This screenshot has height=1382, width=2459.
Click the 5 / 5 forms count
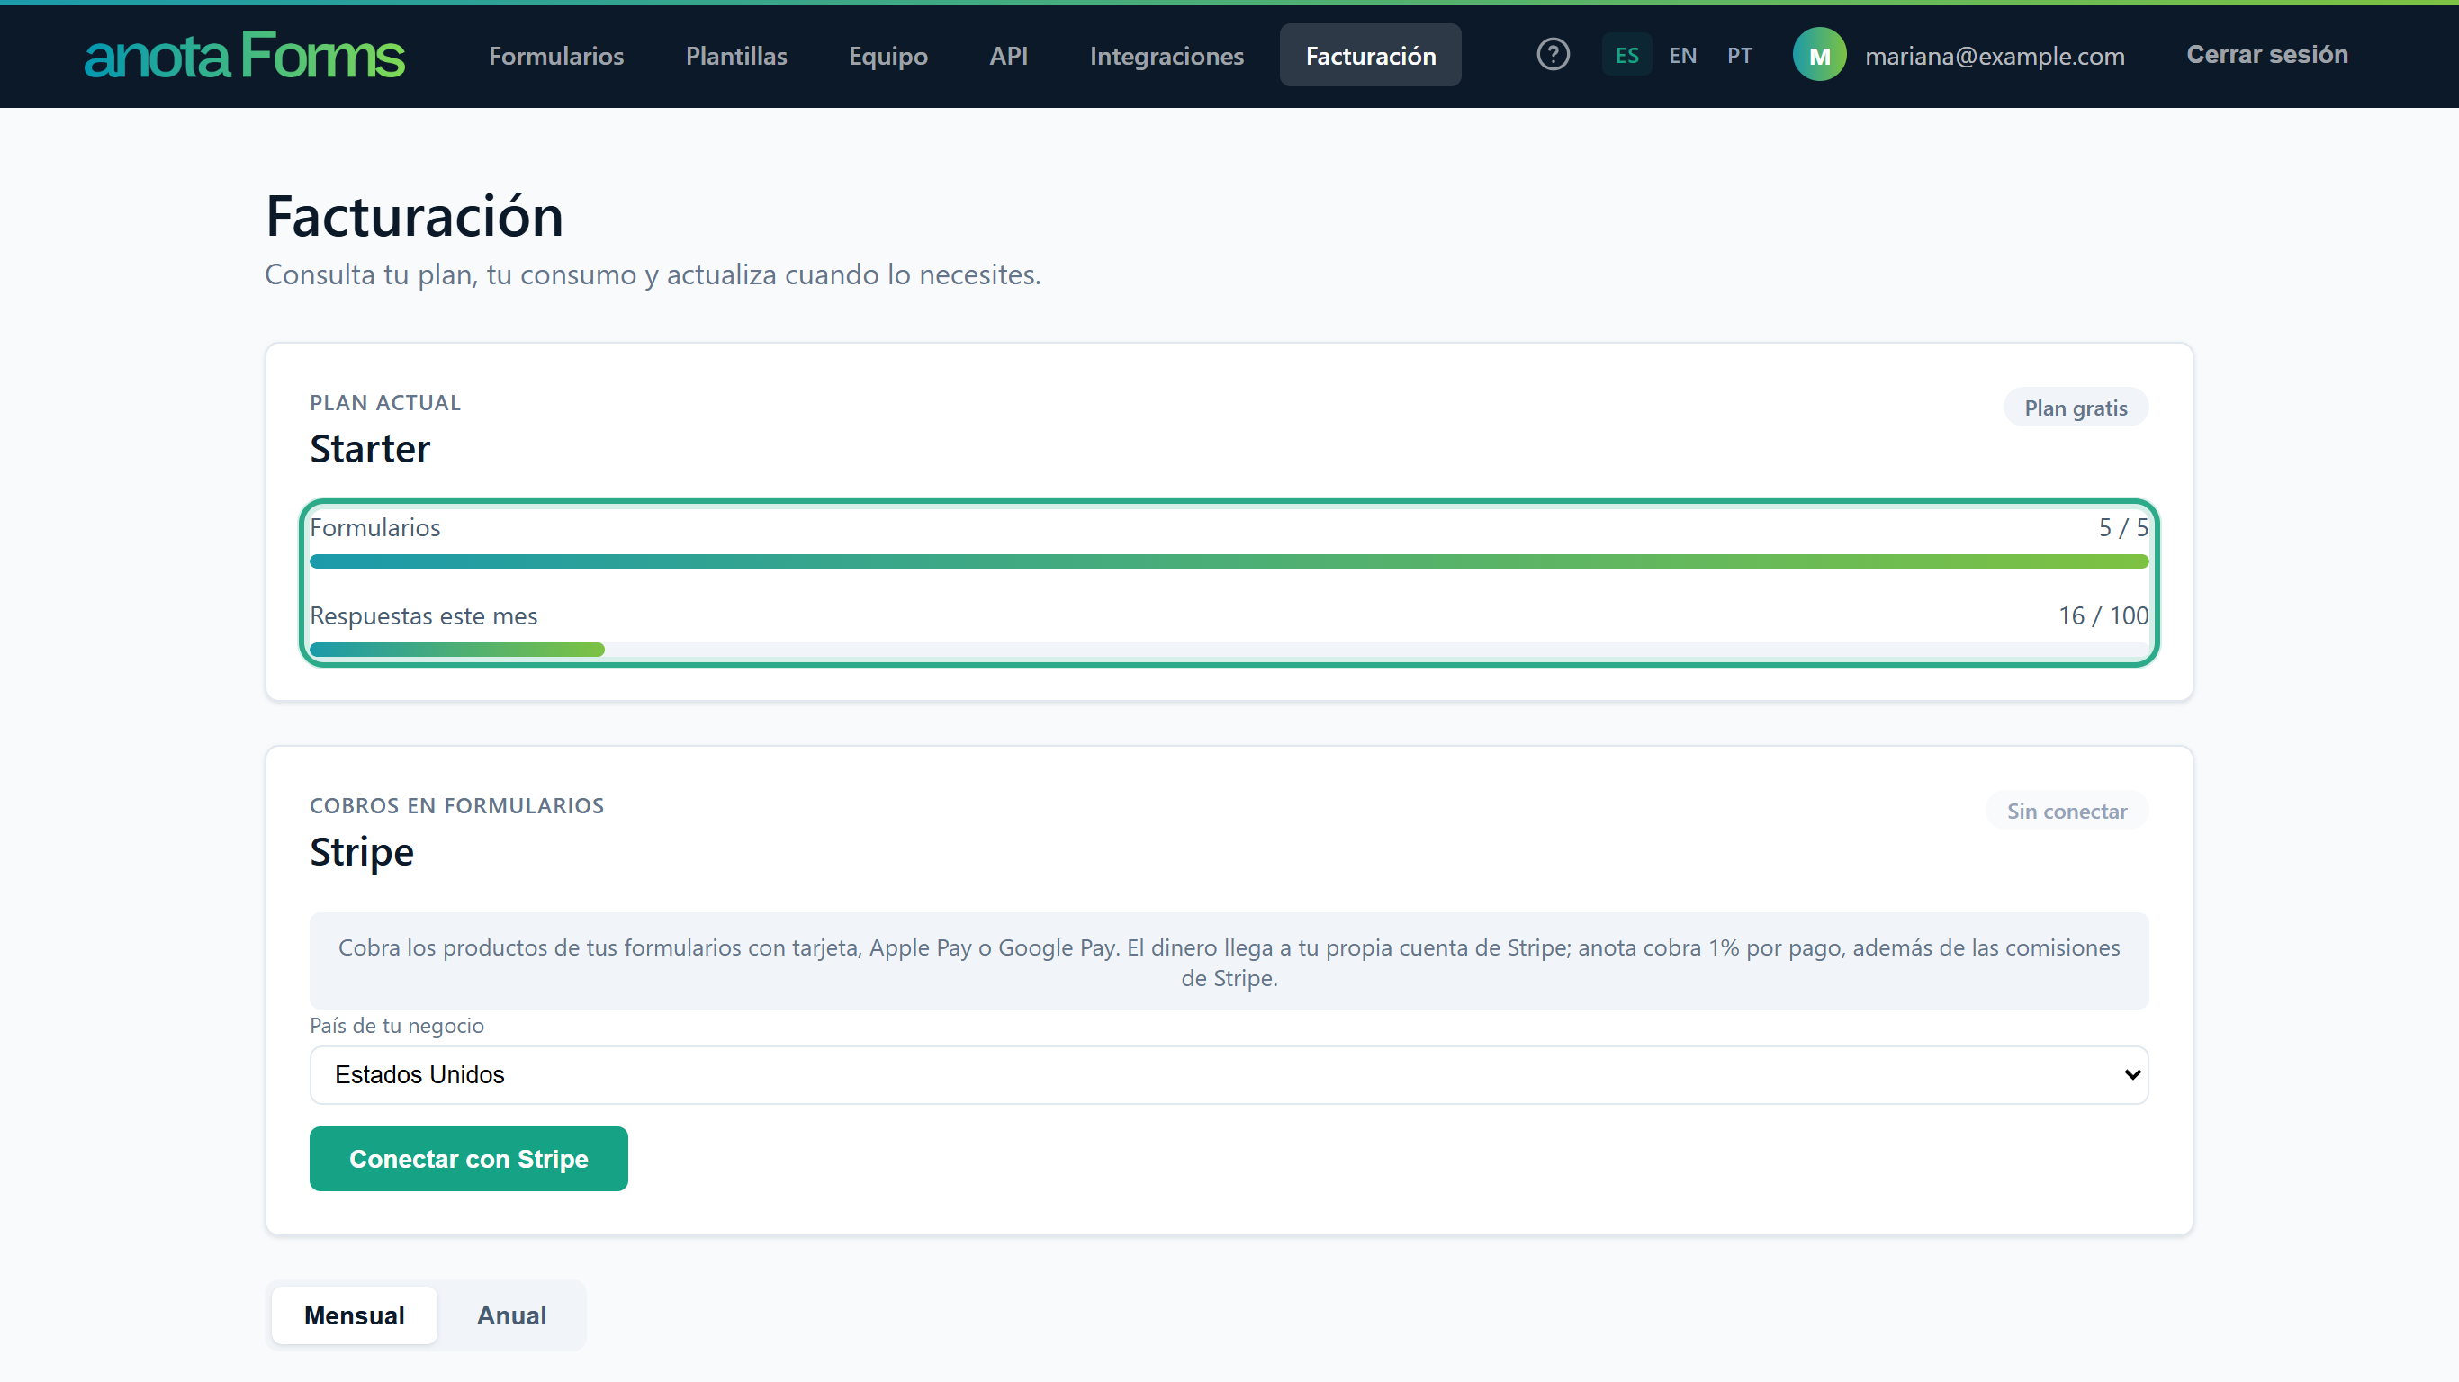pos(2123,528)
